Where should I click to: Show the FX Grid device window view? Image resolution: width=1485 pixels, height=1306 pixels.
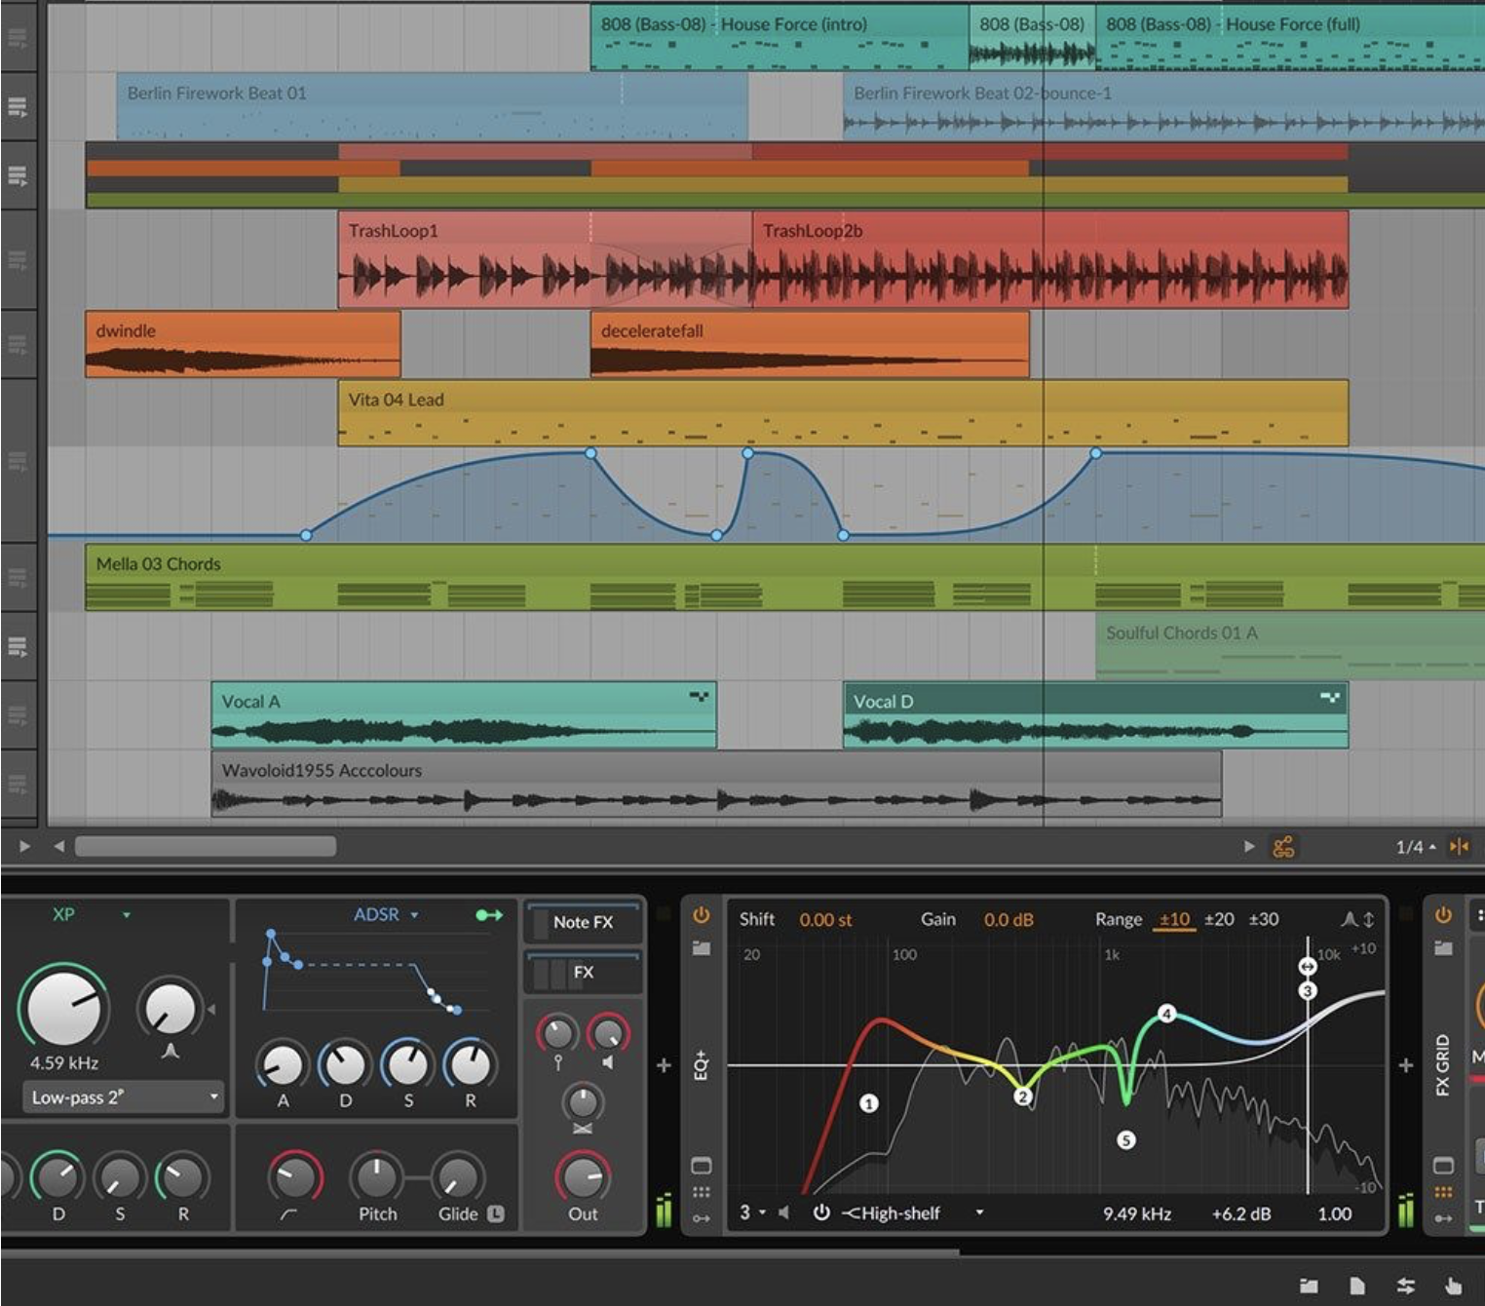pyautogui.click(x=1443, y=1166)
